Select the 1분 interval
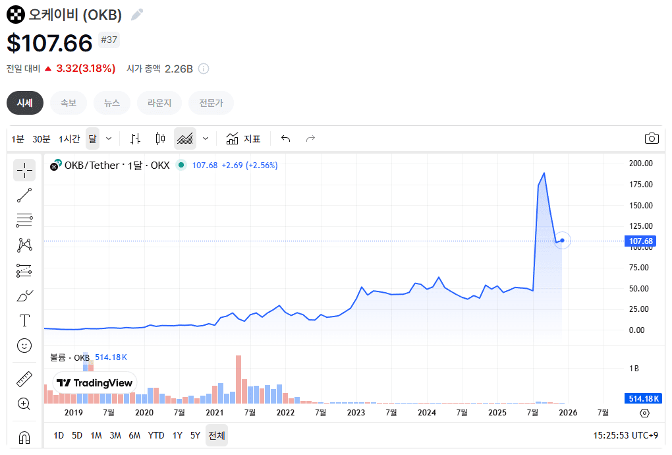The image size is (672, 455). tap(18, 139)
